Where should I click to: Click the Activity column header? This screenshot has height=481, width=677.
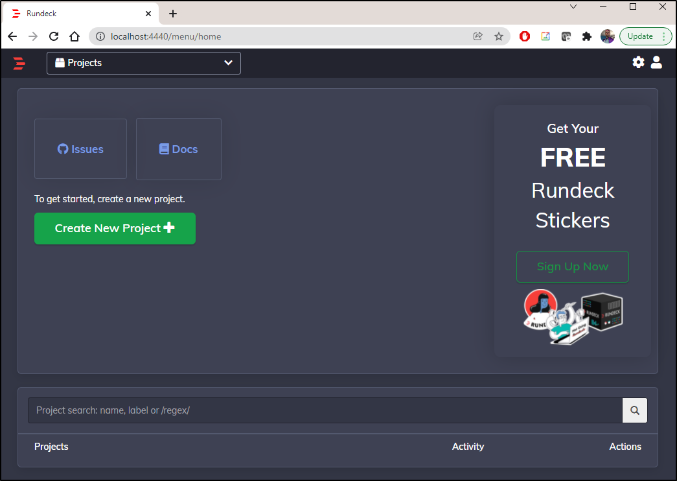(468, 447)
